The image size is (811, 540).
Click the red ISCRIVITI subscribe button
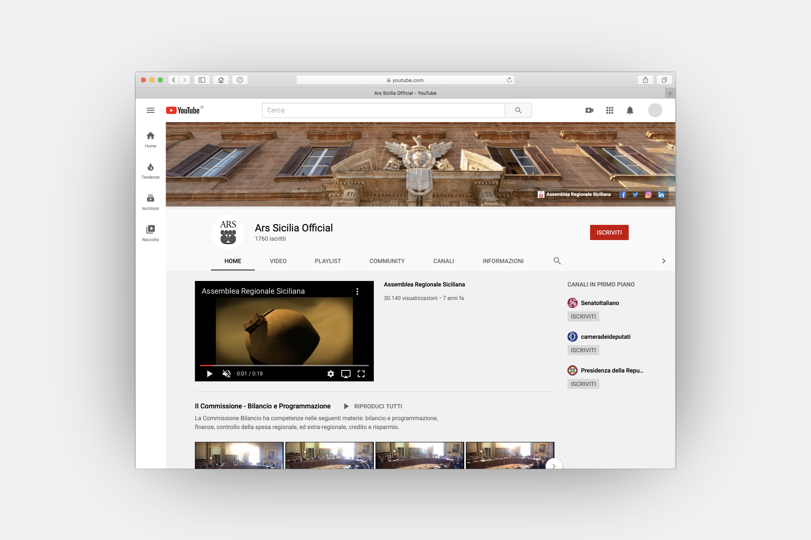[x=609, y=232]
